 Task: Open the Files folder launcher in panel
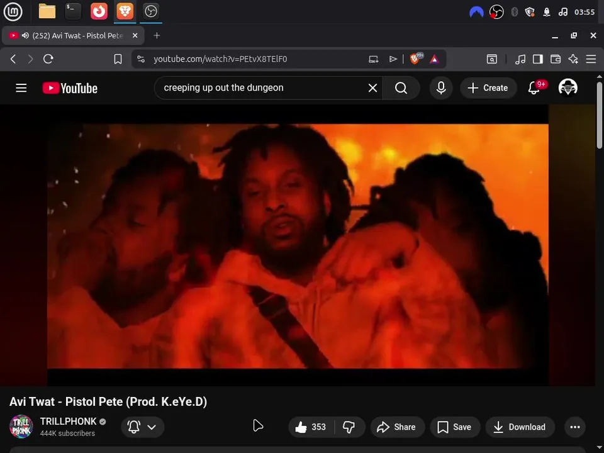point(47,11)
